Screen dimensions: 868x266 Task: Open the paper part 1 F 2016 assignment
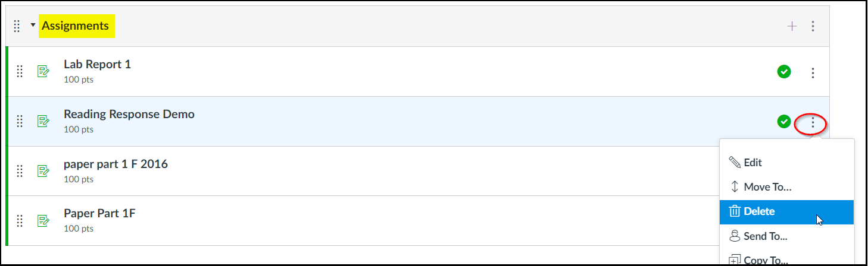(115, 164)
